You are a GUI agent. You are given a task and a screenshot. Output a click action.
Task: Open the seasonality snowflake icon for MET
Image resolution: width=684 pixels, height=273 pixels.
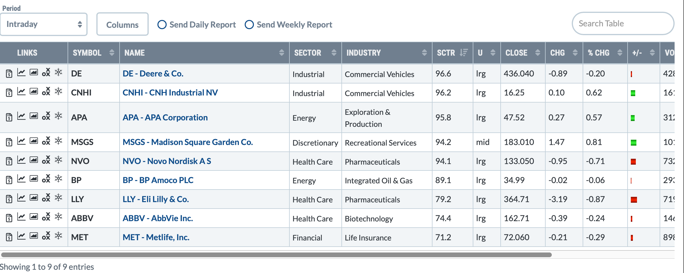tap(58, 236)
